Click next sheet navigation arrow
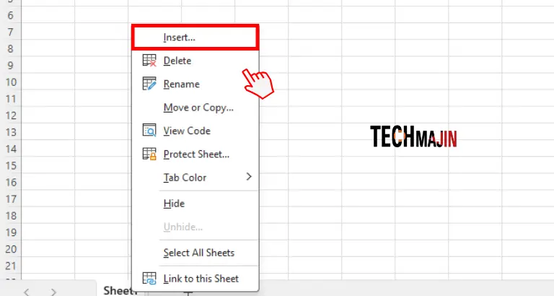The image size is (554, 296). [x=53, y=292]
